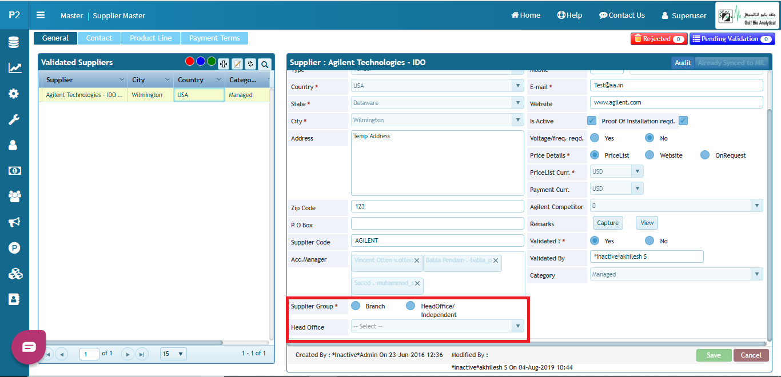Select PriceList price details option
Viewport: 781px width, 377px height.
click(595, 155)
